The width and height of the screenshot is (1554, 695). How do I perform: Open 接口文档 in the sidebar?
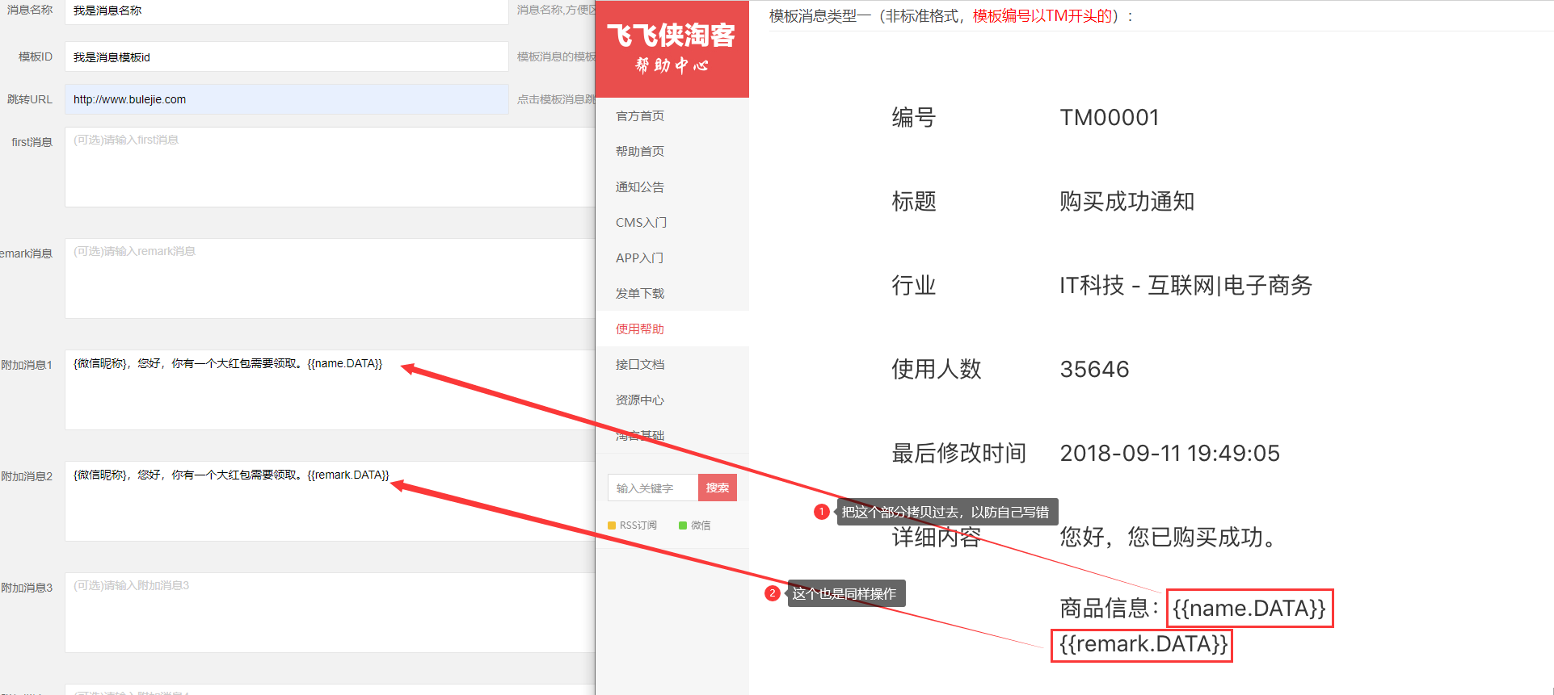click(x=640, y=365)
